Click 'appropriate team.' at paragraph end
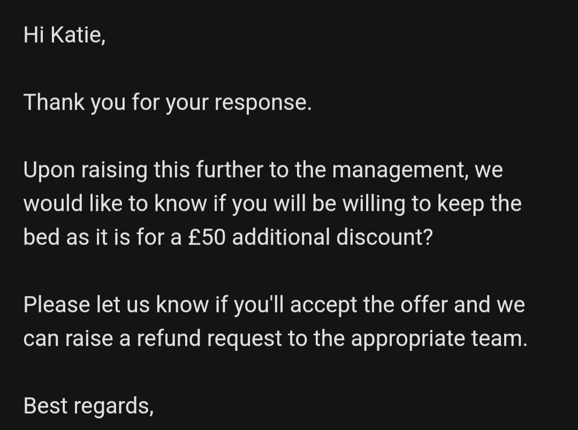The width and height of the screenshot is (578, 430). click(x=439, y=339)
